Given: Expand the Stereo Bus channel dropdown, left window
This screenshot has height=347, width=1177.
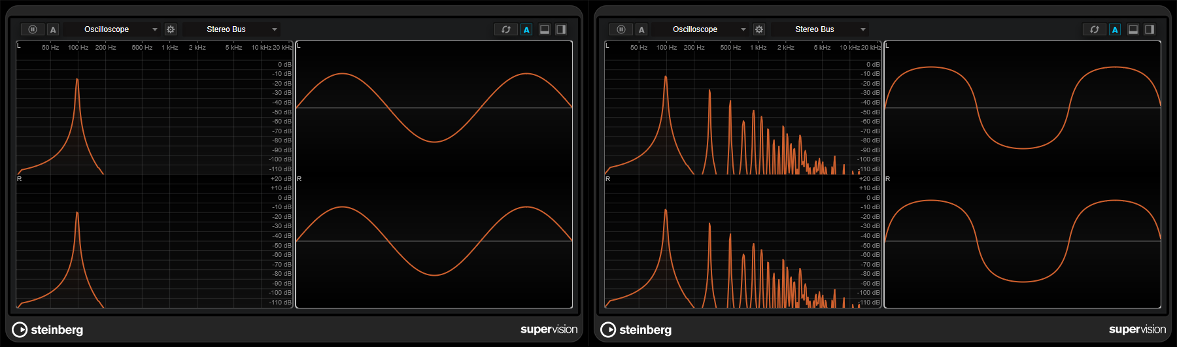Looking at the screenshot, I should [x=231, y=29].
